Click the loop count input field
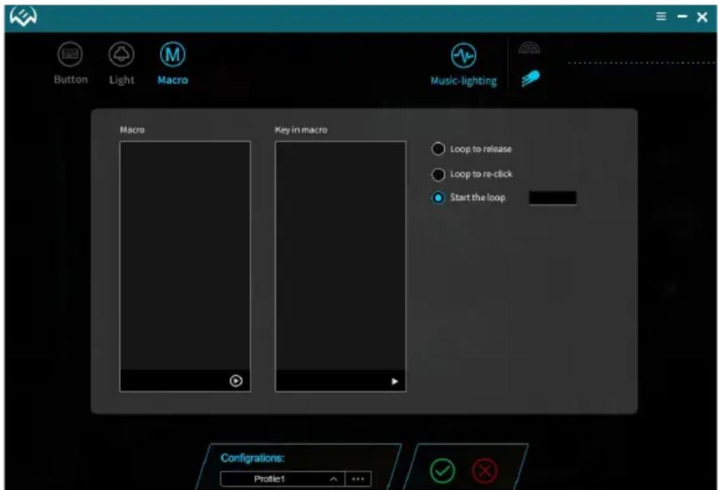The image size is (718, 490). coord(552,198)
